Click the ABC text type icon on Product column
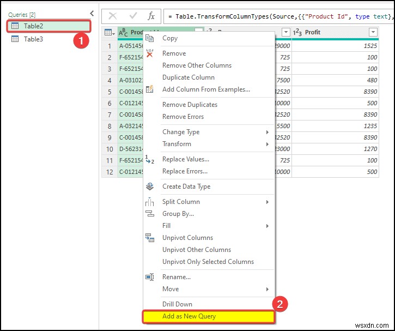 coord(123,32)
